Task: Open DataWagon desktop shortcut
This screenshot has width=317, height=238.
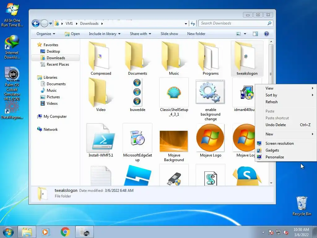Action: pyautogui.click(x=12, y=111)
